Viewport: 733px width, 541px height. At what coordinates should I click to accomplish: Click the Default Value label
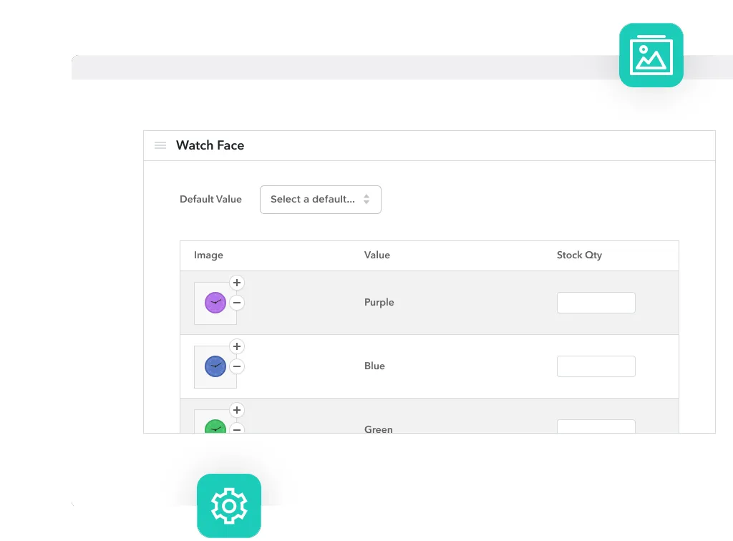(x=211, y=199)
